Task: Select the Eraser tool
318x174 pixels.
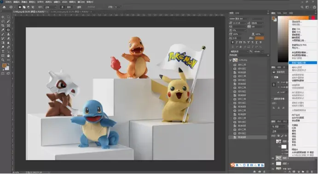Action: (8, 39)
